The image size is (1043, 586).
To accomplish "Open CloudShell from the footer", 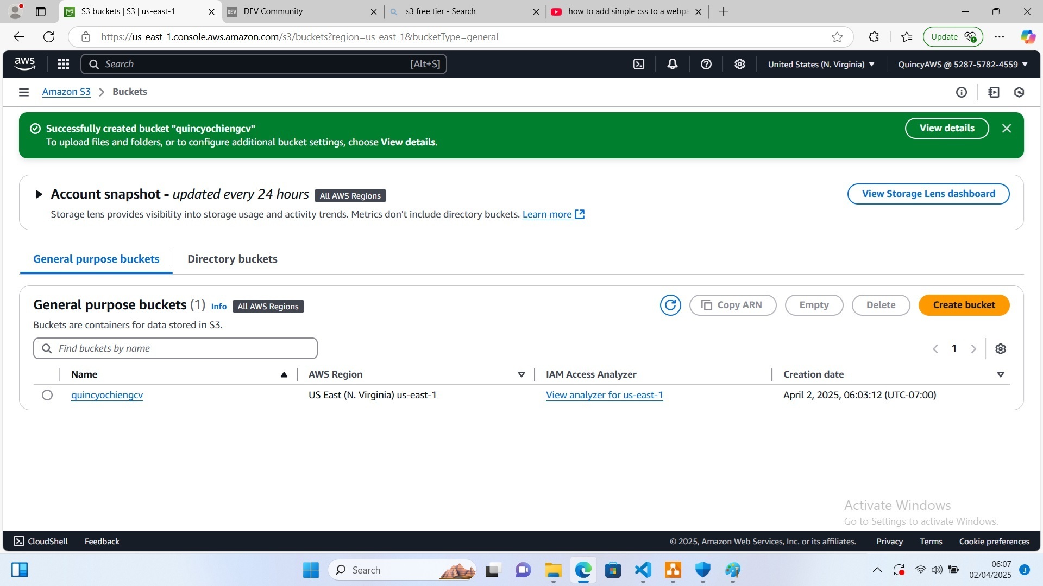I will click(41, 542).
